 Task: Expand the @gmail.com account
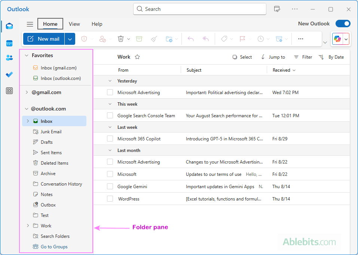(27, 92)
